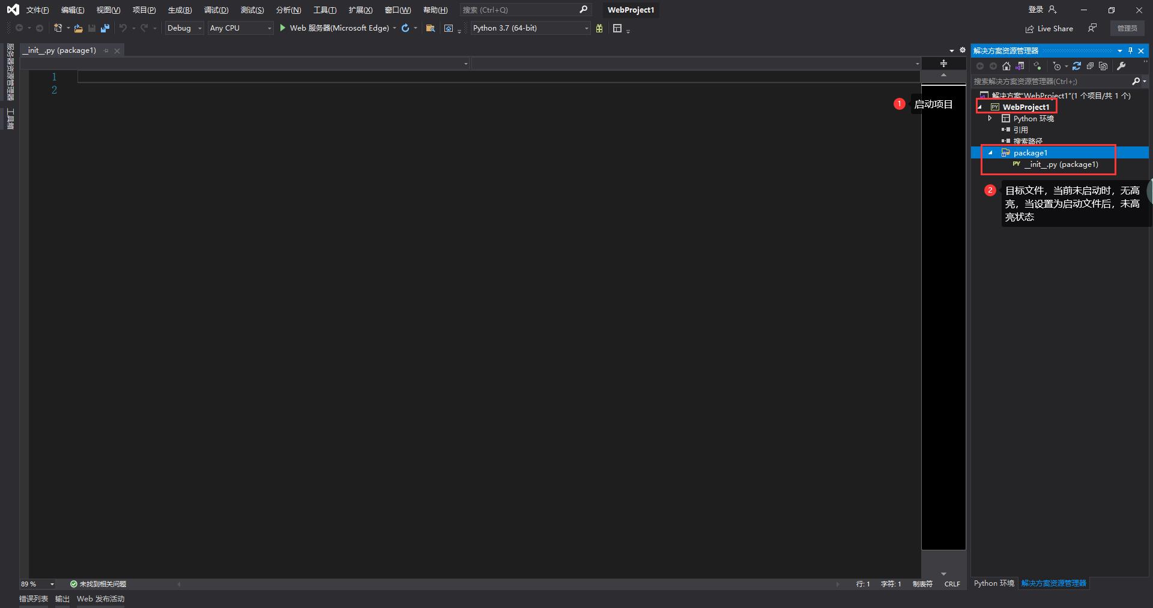The image size is (1153, 608).
Task: Select __init__.py (package1) in tree
Action: (1061, 164)
